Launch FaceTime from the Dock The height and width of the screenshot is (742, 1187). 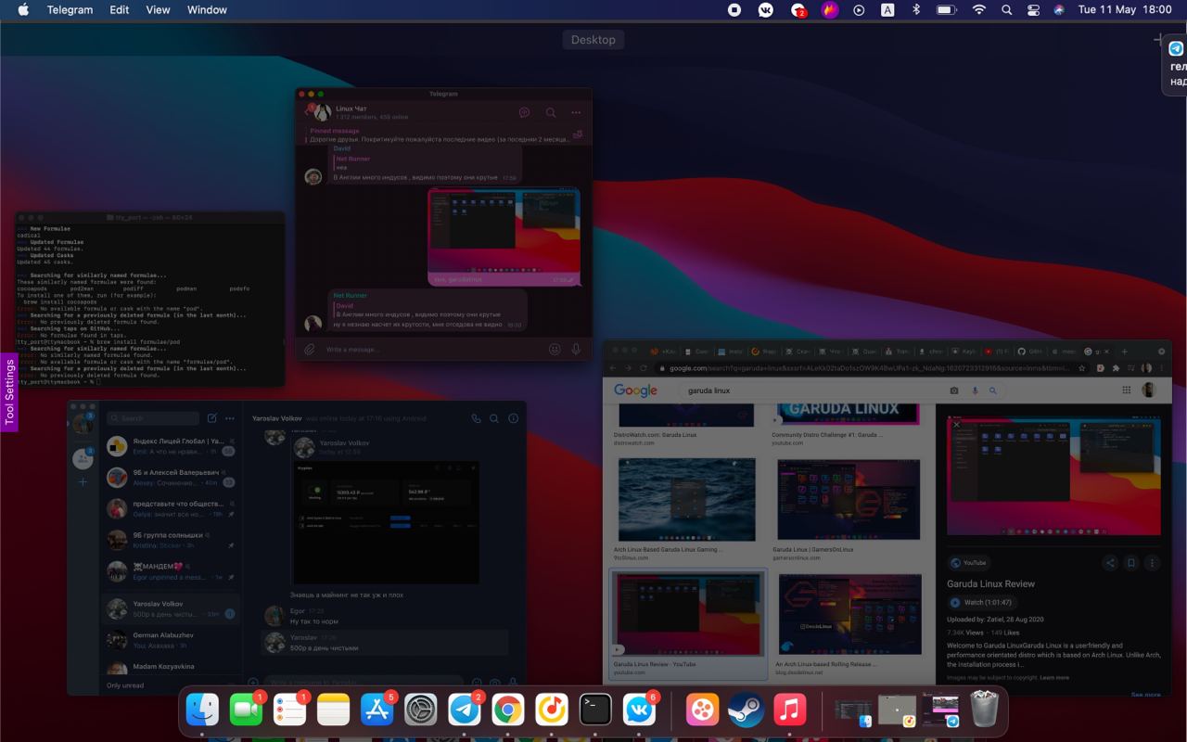pyautogui.click(x=246, y=710)
